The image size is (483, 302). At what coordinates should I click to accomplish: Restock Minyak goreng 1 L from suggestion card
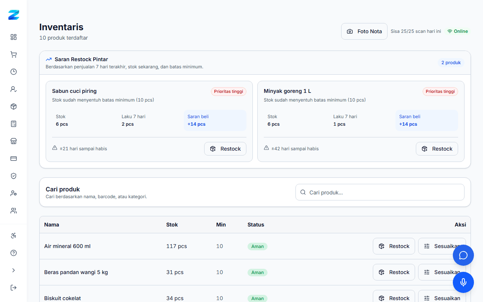pos(437,149)
